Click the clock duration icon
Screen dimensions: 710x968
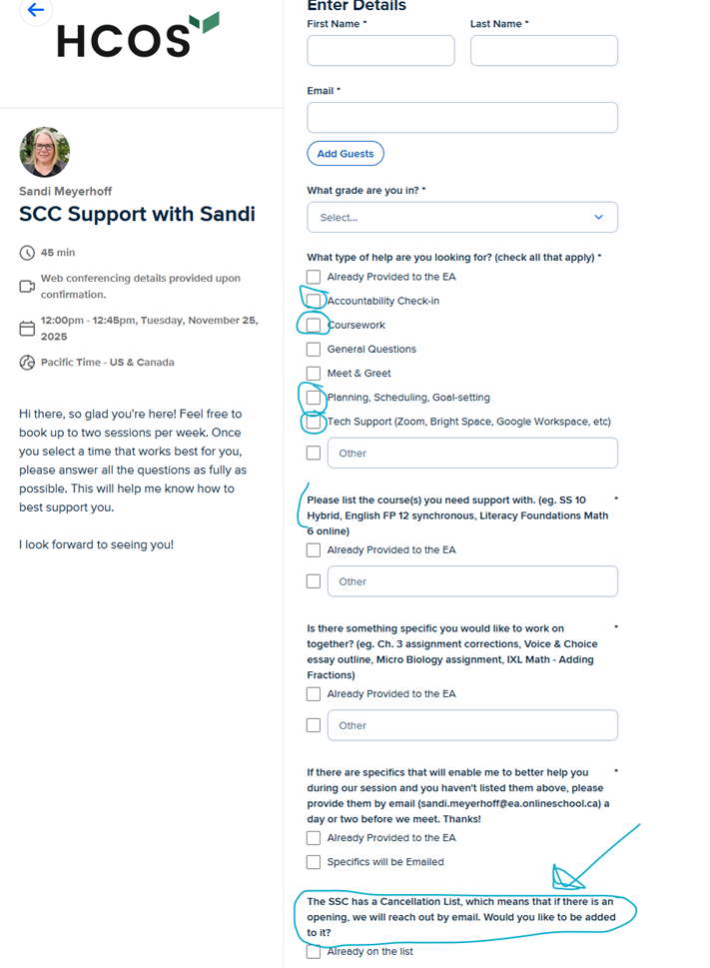[27, 253]
